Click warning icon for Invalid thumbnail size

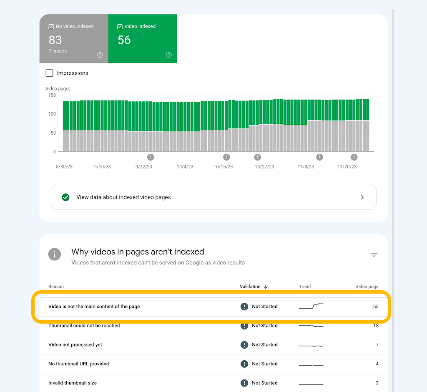click(244, 383)
